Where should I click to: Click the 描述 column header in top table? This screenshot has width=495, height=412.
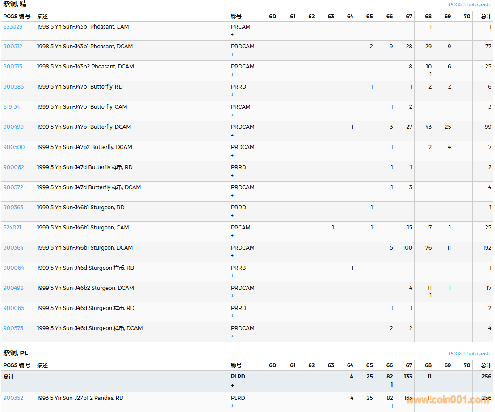coord(42,17)
